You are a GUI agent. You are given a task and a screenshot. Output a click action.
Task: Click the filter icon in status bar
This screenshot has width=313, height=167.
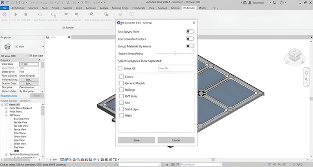[x=299, y=164]
